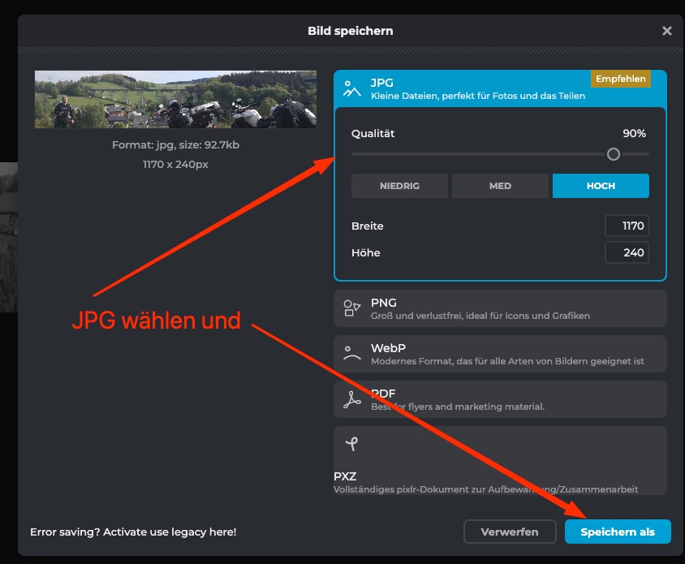Click the WebP format icon
This screenshot has height=564, width=685.
pyautogui.click(x=352, y=354)
